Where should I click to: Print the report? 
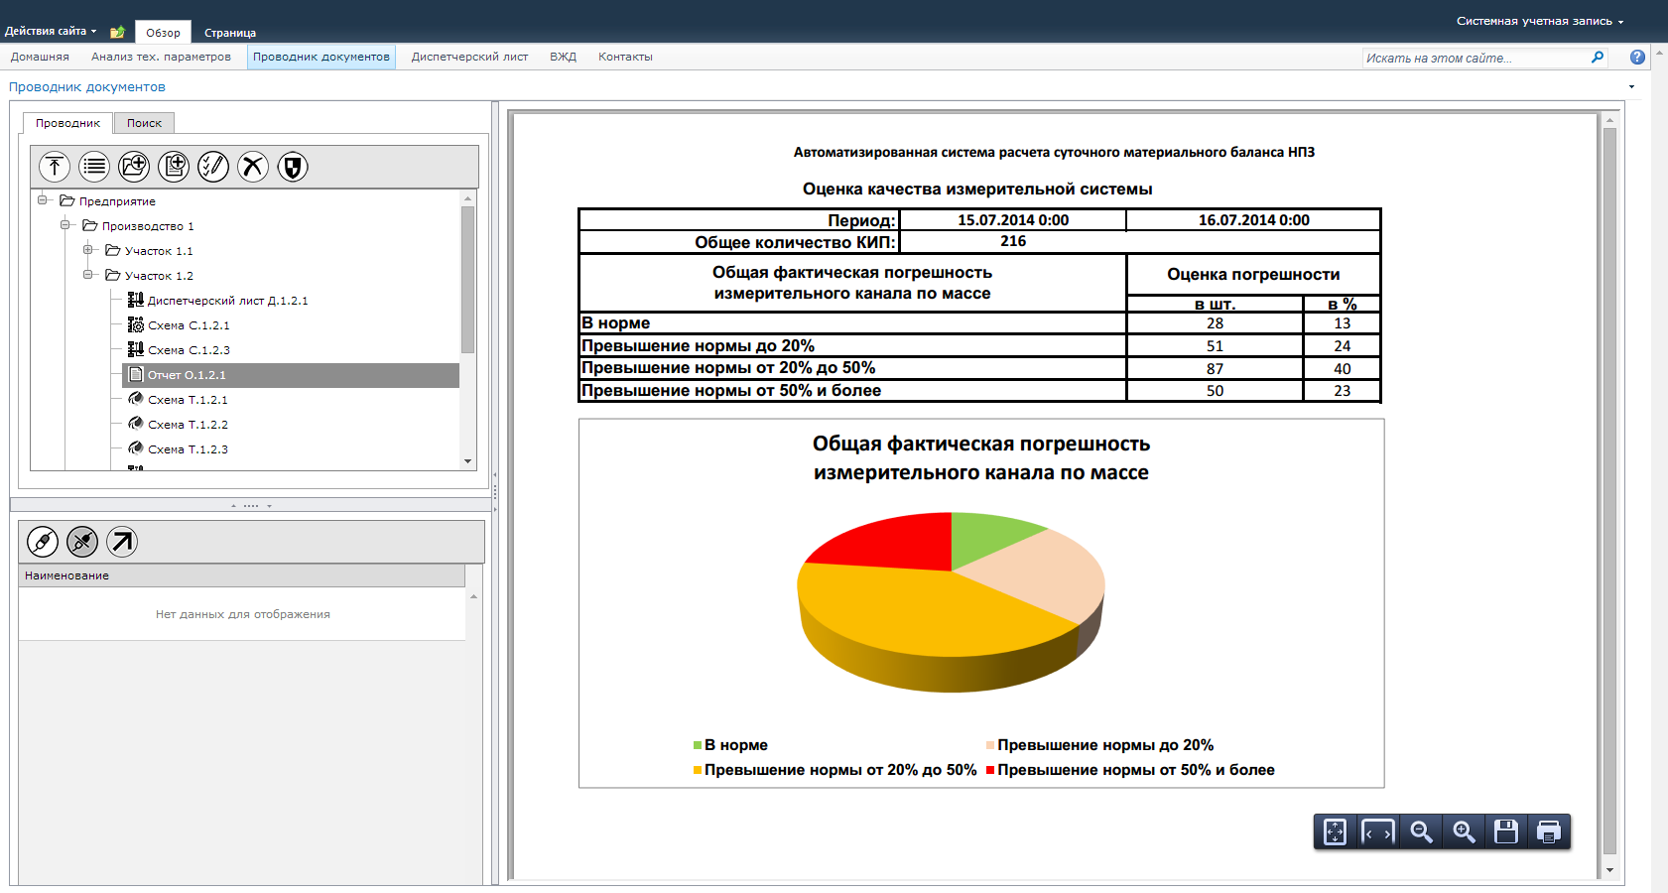click(1549, 831)
